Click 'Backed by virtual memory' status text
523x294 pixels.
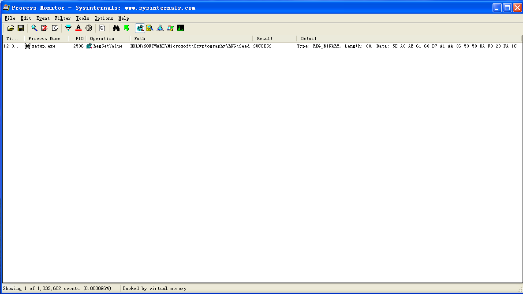coord(154,288)
